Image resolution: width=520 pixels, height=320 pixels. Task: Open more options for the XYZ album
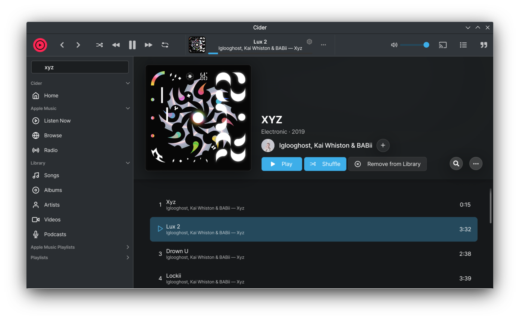pos(476,163)
